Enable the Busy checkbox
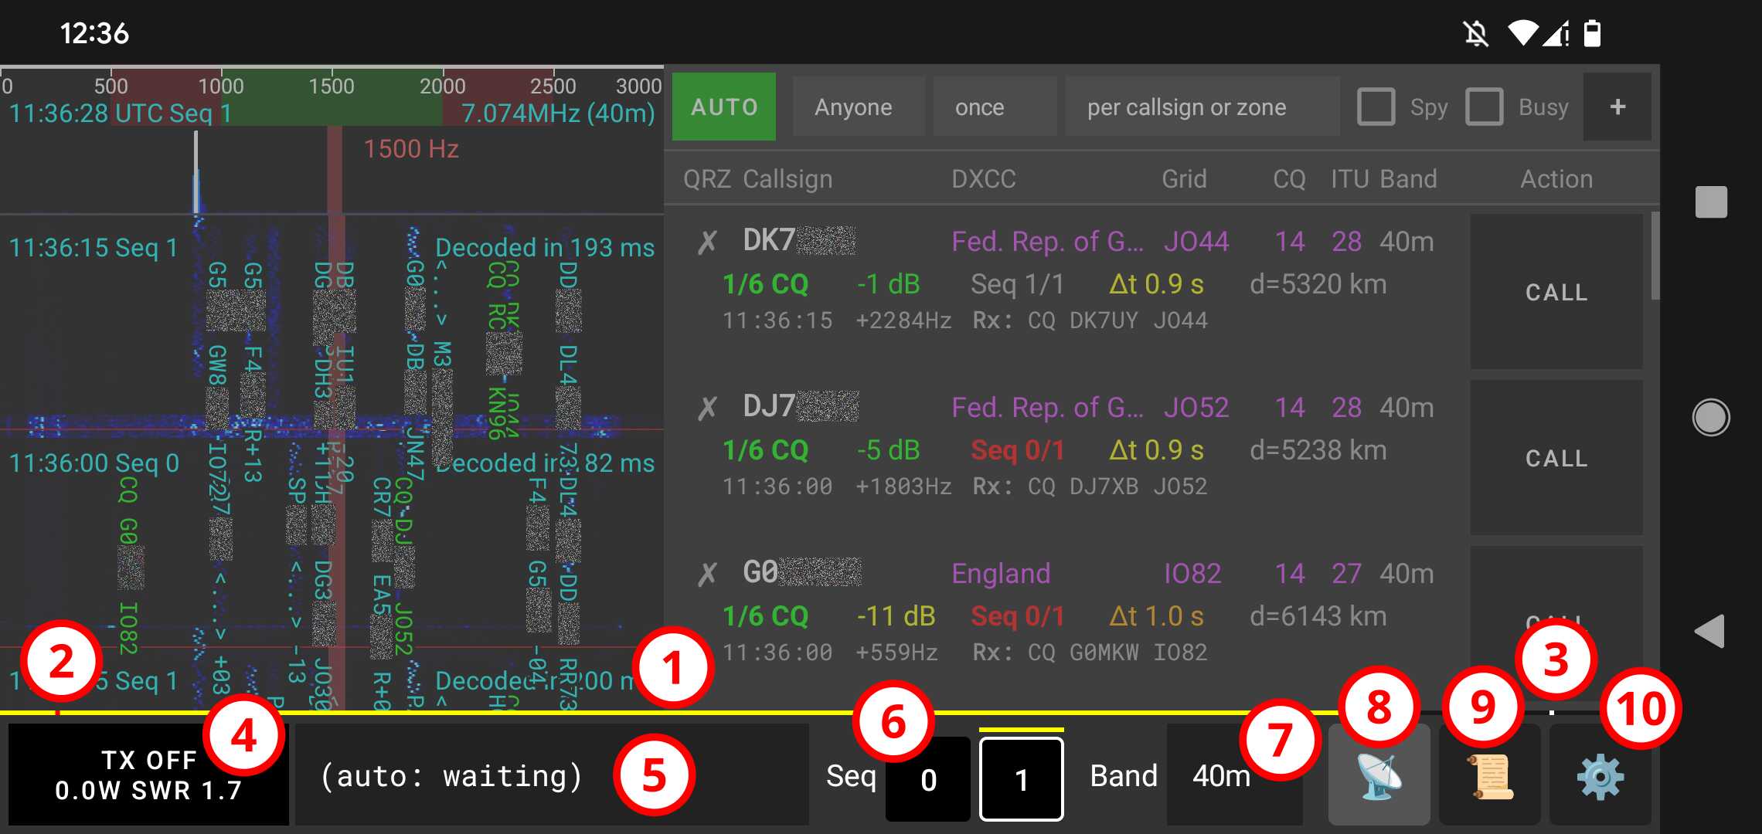Image resolution: width=1762 pixels, height=834 pixels. click(x=1484, y=107)
